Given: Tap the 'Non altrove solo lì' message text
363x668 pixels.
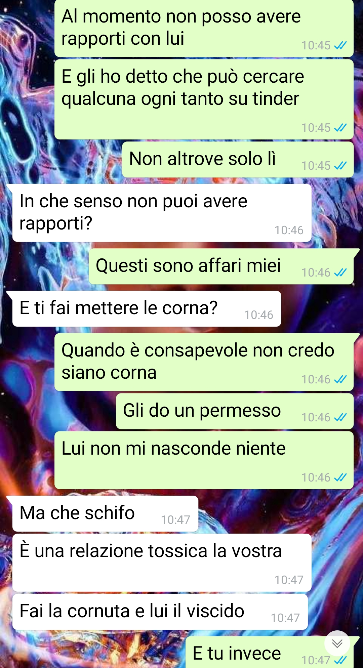Looking at the screenshot, I should (x=202, y=159).
